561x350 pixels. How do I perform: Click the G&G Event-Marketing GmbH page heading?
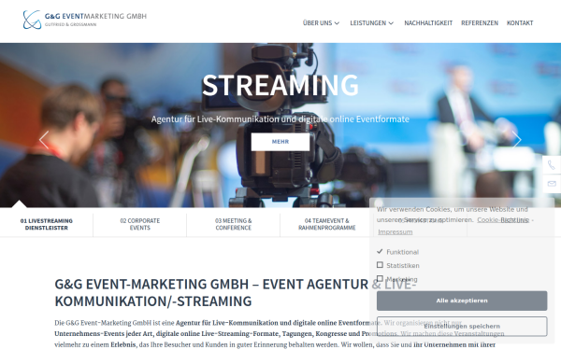tap(235, 292)
